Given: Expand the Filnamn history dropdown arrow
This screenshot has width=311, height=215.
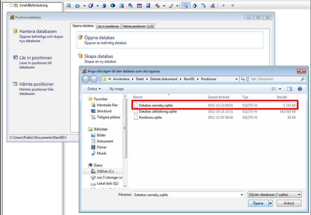Looking at the screenshot, I should [242, 195].
